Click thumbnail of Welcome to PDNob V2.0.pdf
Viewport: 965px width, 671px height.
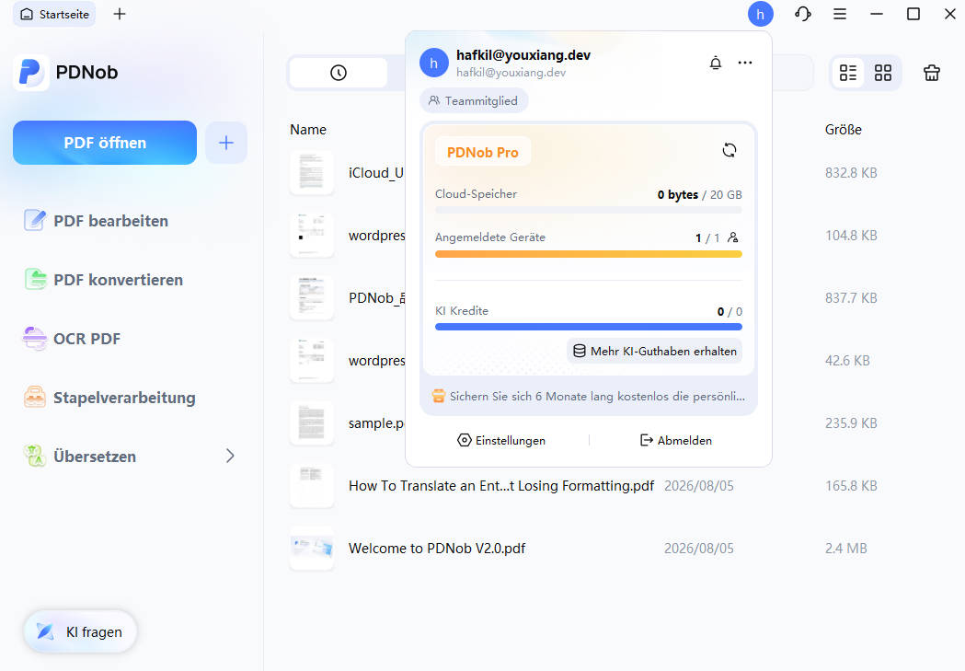coord(312,549)
